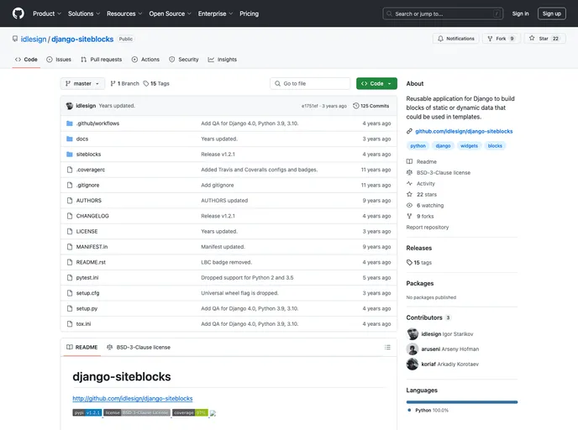Expand the Resources menu
Viewport: 578px width, 430px height.
point(124,13)
